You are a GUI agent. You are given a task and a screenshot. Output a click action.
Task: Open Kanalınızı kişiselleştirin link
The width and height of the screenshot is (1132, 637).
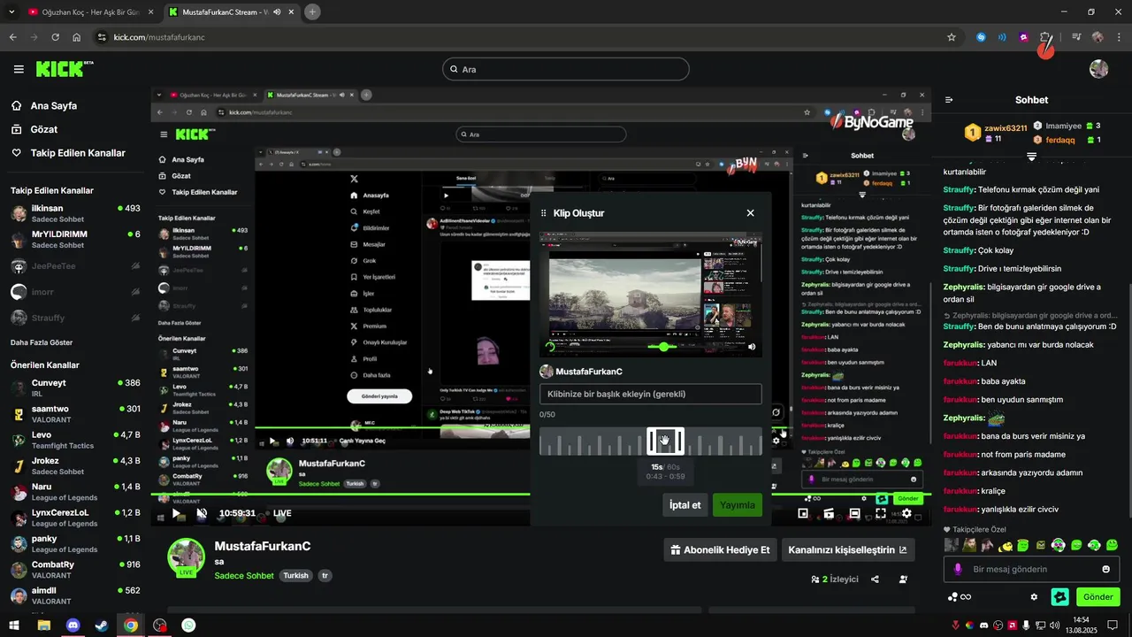tap(847, 549)
